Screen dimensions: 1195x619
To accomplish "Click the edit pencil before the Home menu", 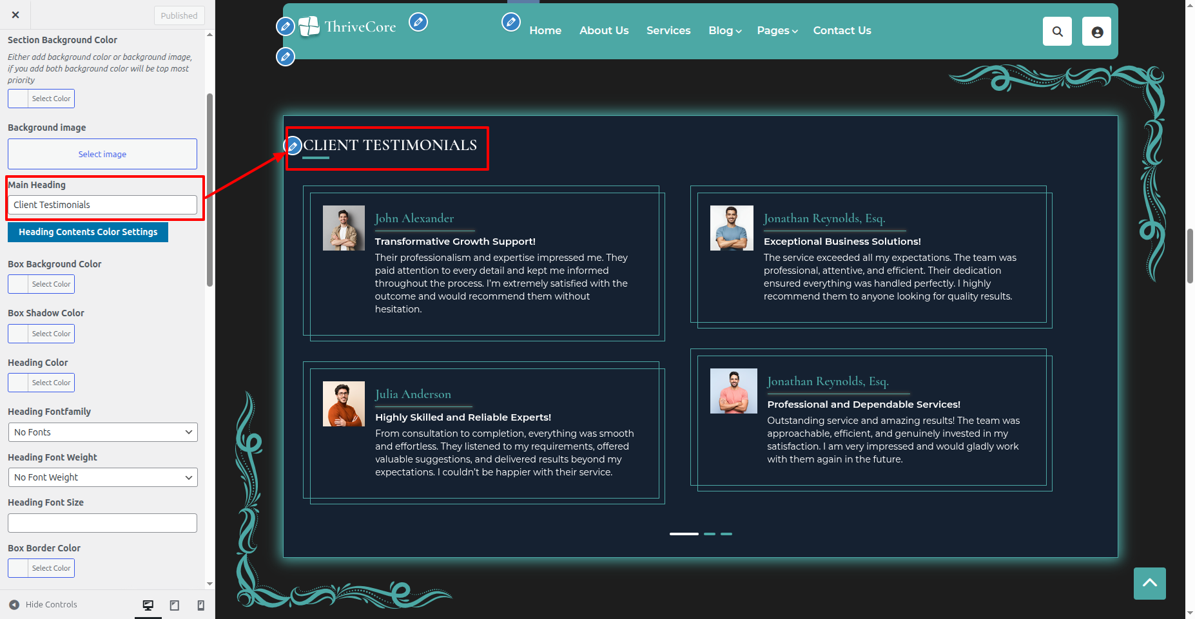I will click(510, 23).
